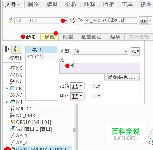Expand the MF workpiece node in model tree
153x150 pixels.
point(7,102)
